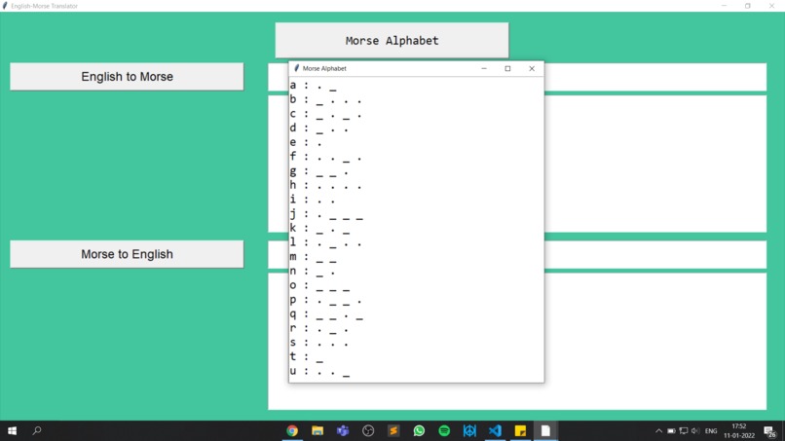Select the Morse row for letter f
The width and height of the screenshot is (785, 441).
(325, 157)
